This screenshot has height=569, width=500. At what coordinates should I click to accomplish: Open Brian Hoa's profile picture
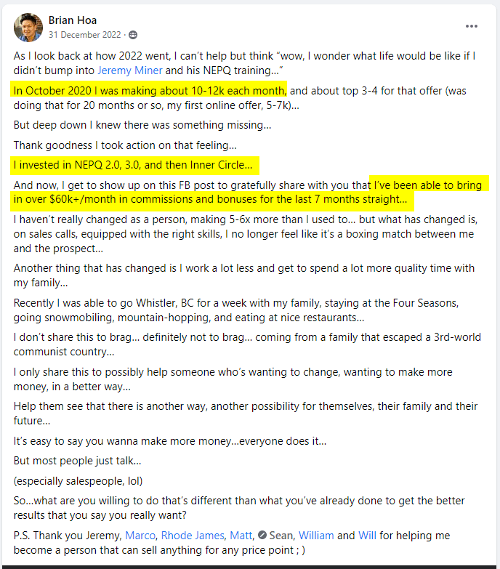[x=28, y=27]
